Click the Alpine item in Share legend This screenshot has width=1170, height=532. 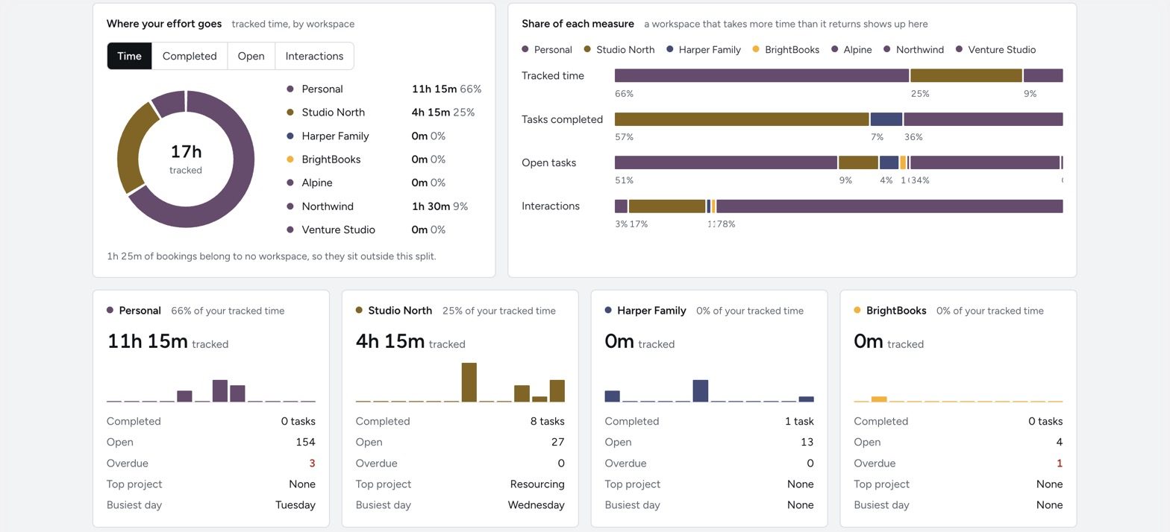pos(851,50)
